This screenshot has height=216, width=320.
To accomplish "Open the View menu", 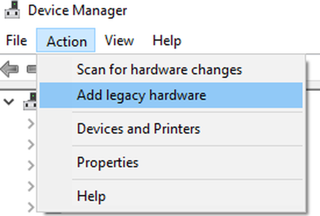I will click(119, 41).
